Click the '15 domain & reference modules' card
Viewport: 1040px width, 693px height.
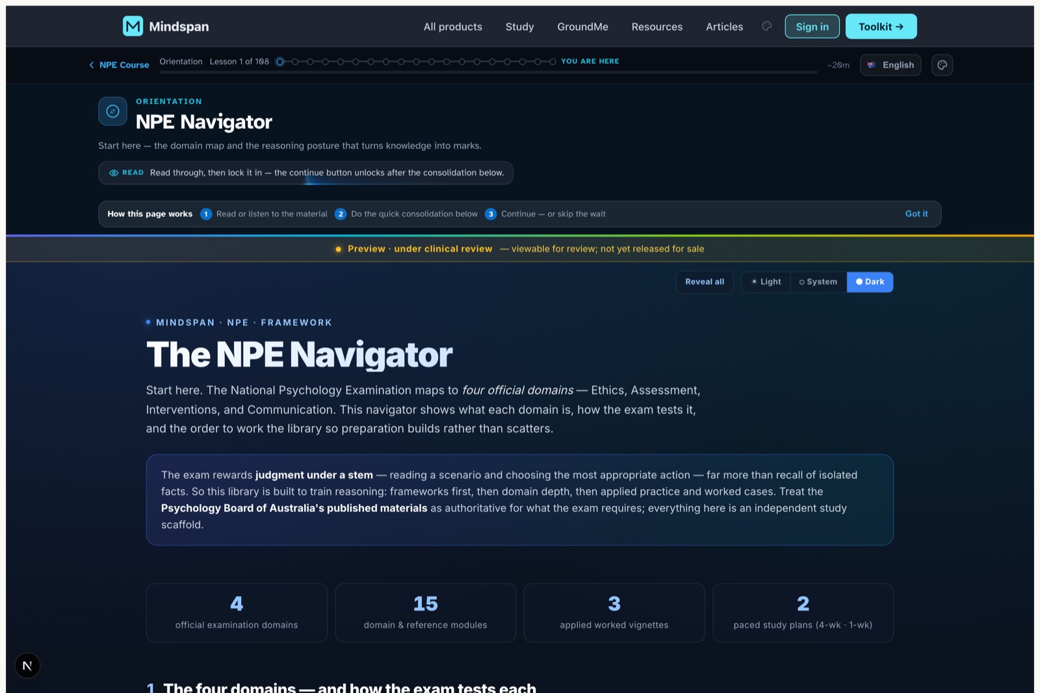(425, 613)
